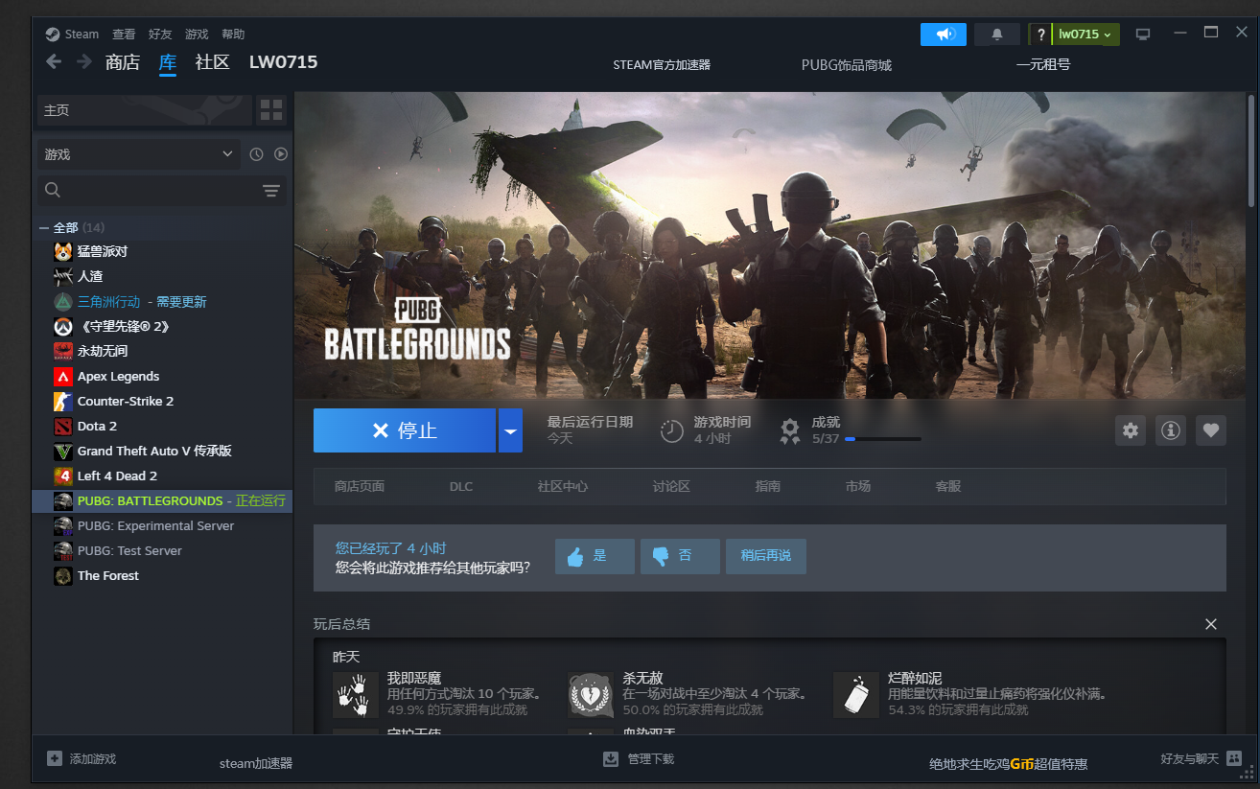Viewport: 1260px width, 789px height.
Task: Toggle PUBG as favorite with heart icon
Action: [1210, 430]
